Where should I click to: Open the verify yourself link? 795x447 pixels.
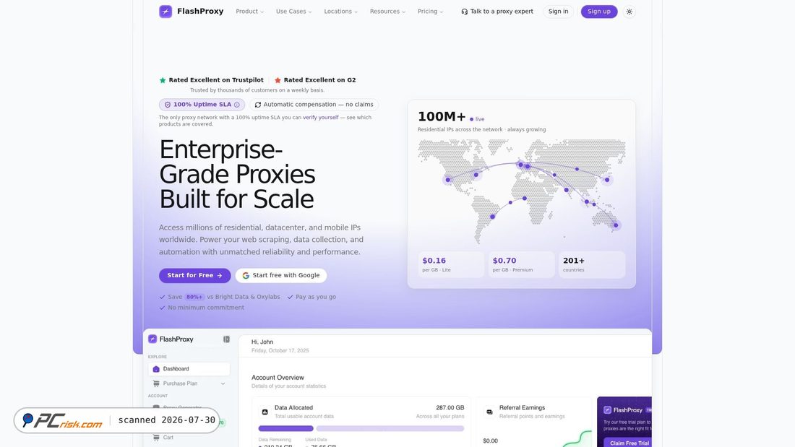click(320, 117)
